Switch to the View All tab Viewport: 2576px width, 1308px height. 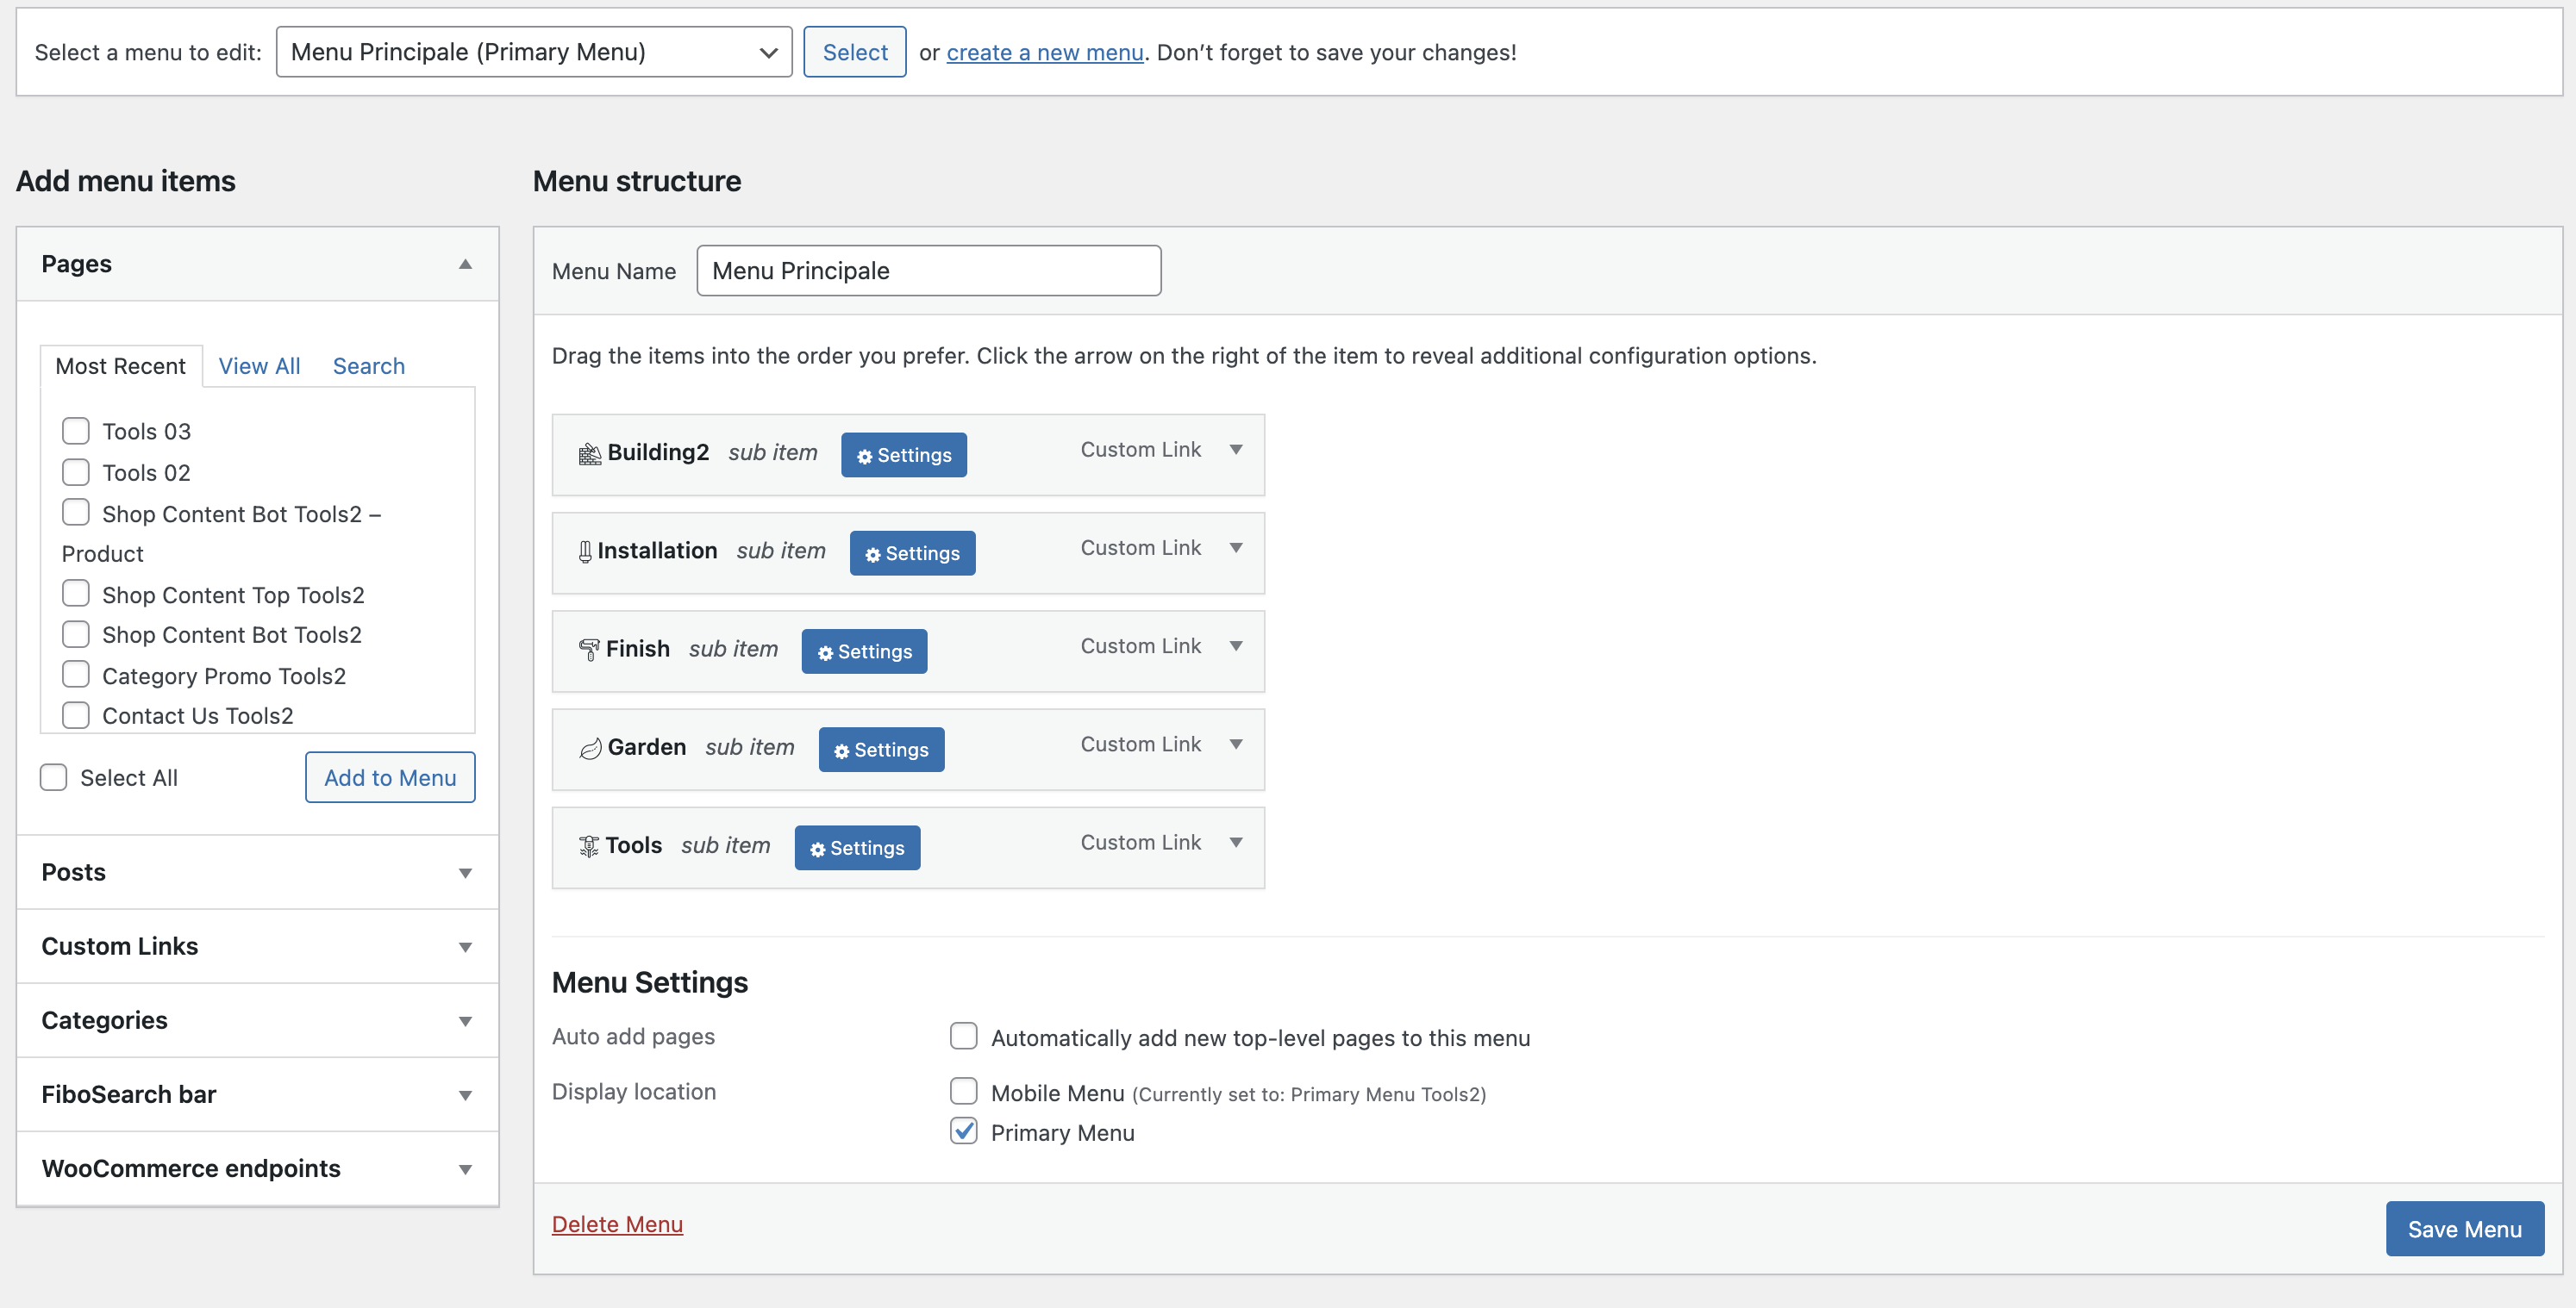(x=259, y=365)
